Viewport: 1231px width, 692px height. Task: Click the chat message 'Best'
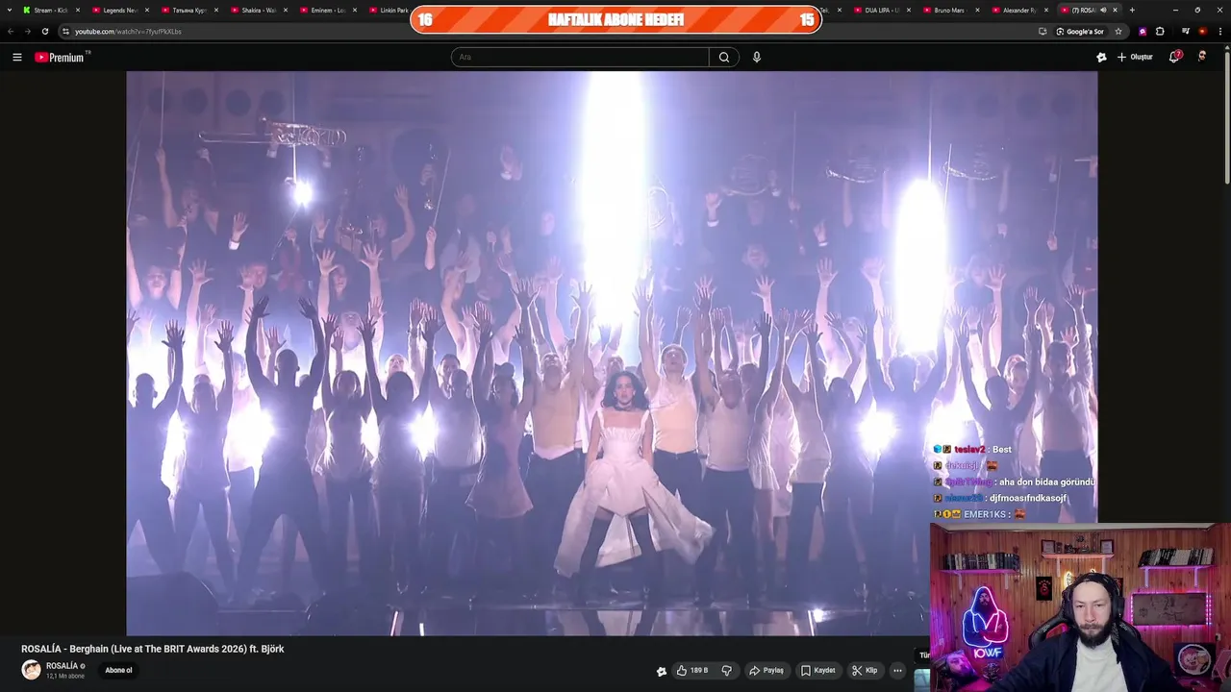[1002, 450]
